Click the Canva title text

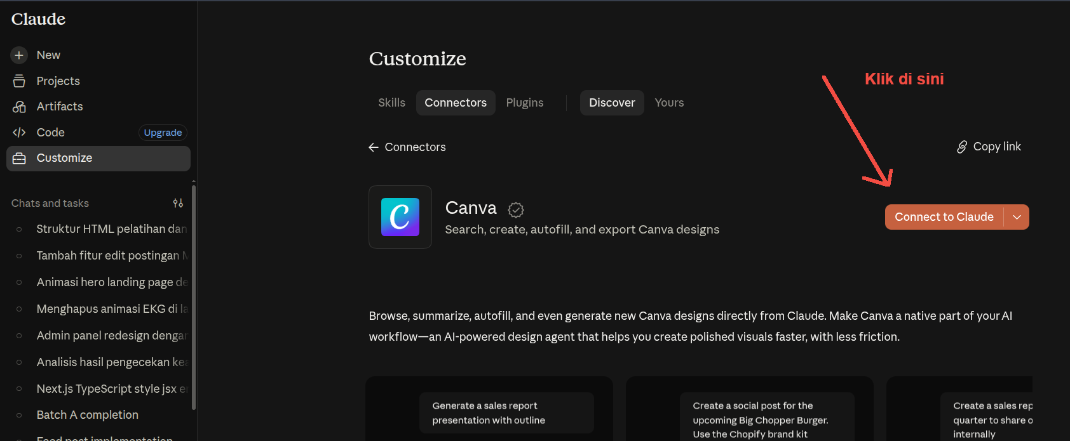(x=471, y=208)
